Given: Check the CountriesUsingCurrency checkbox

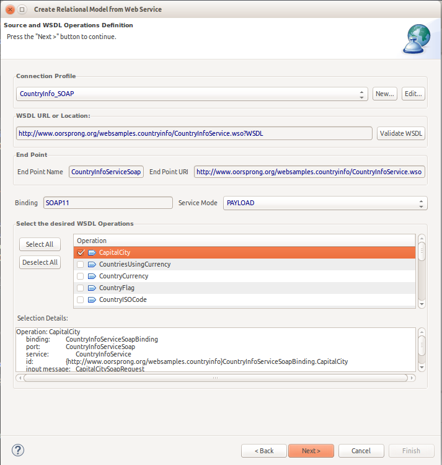Looking at the screenshot, I should 81,264.
